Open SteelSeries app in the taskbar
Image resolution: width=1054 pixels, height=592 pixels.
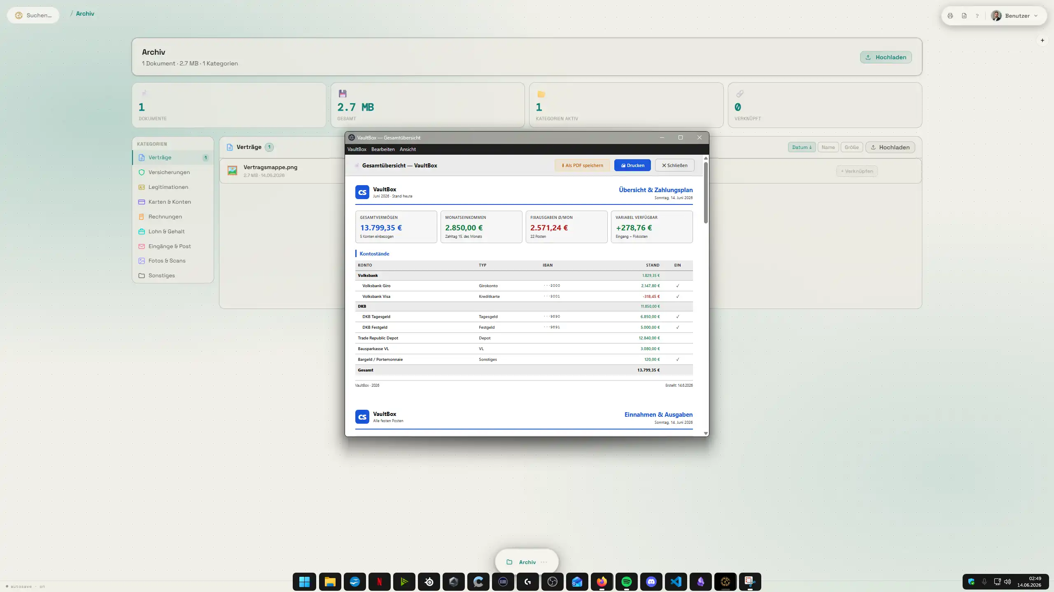[x=429, y=582]
